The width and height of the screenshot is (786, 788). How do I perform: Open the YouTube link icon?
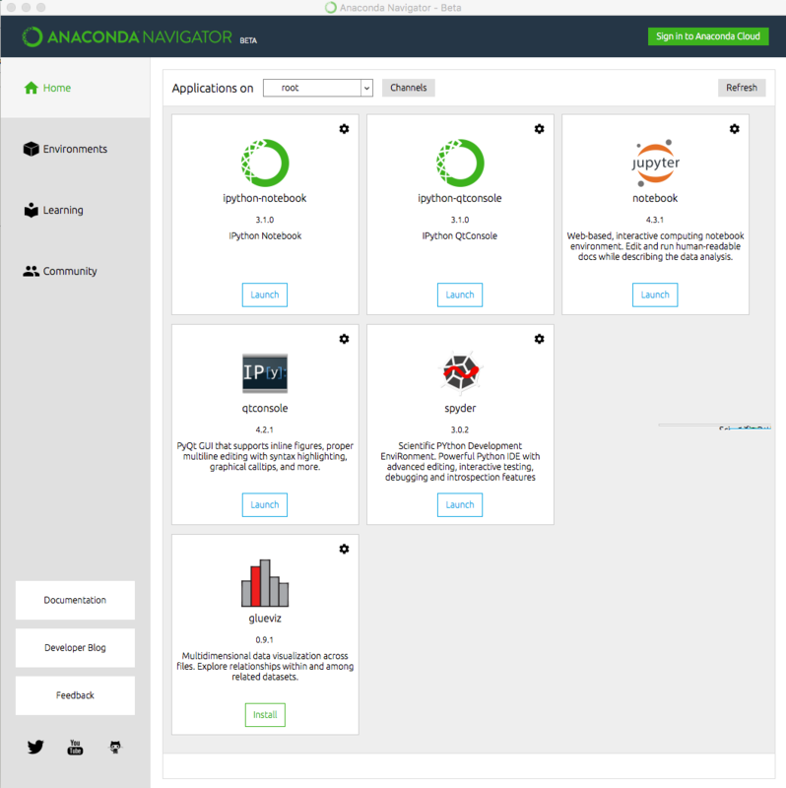[x=75, y=747]
